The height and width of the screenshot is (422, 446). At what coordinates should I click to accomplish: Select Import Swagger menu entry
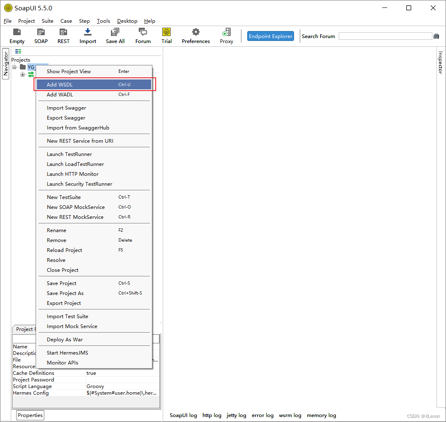pos(94,108)
